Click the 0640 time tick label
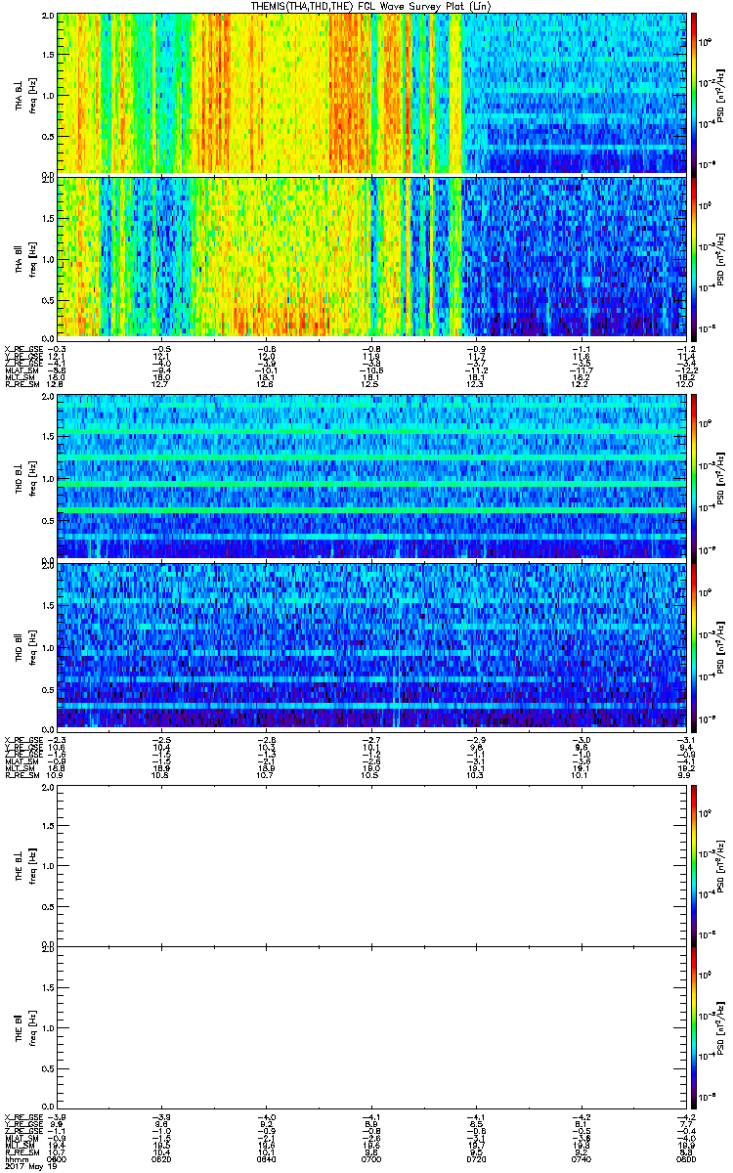 (267, 1158)
